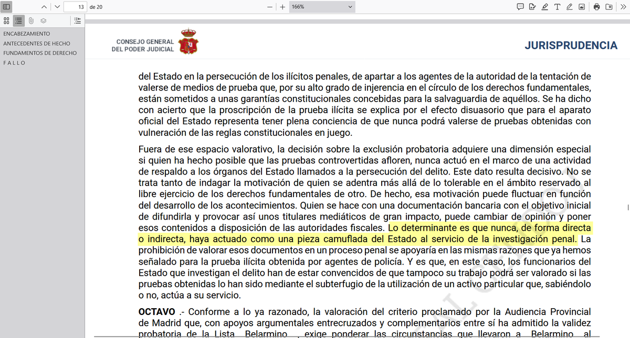The width and height of the screenshot is (630, 338).
Task: Open the more tools double-chevron menu
Action: 623,7
